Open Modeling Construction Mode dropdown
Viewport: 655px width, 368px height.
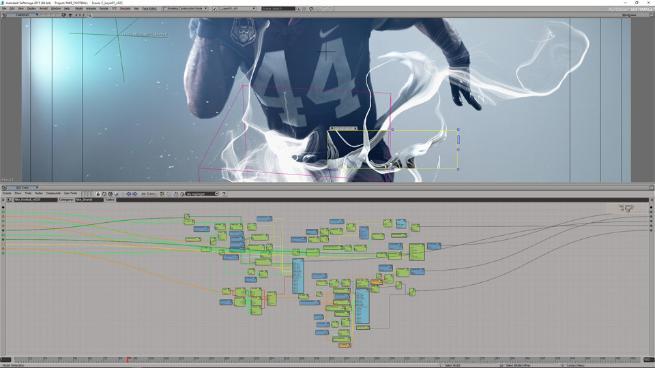point(185,8)
